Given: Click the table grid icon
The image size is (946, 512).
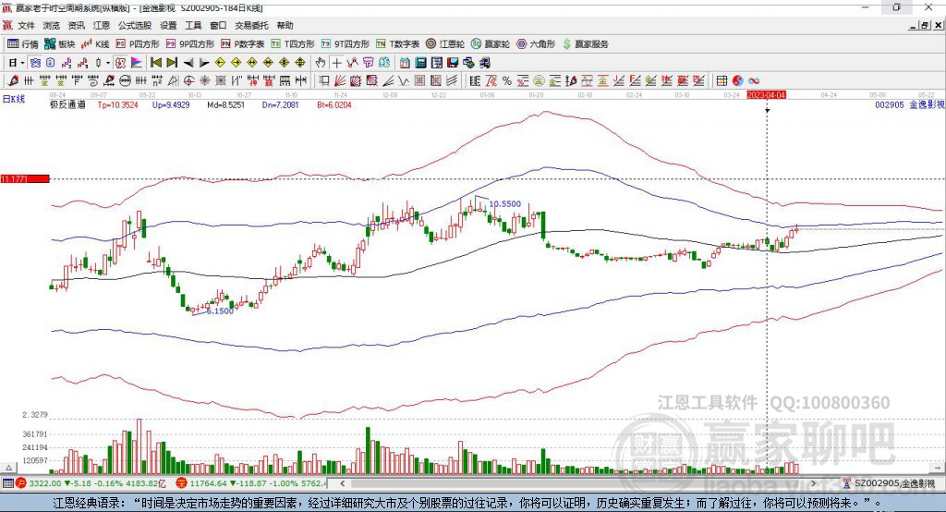Looking at the screenshot, I should pyautogui.click(x=722, y=80).
